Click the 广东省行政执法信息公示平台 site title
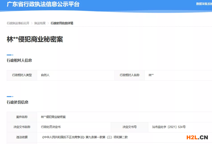The height and width of the screenshot is (144, 212). pyautogui.click(x=43, y=4)
